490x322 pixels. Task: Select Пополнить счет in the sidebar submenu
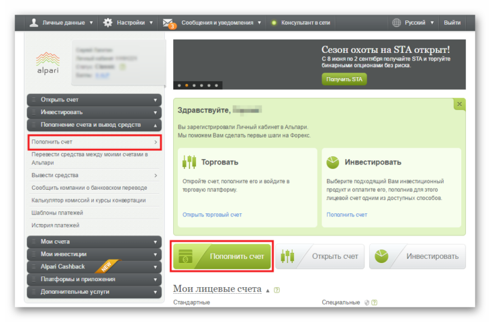coord(95,142)
